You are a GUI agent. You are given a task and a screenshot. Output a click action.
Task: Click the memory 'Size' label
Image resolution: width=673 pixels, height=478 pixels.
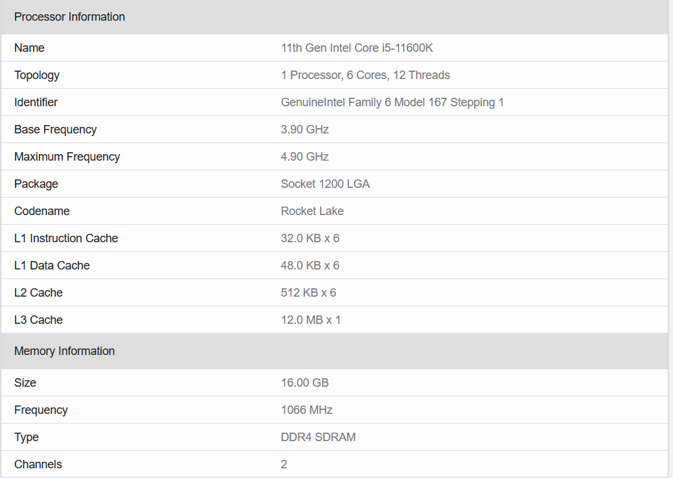25,382
